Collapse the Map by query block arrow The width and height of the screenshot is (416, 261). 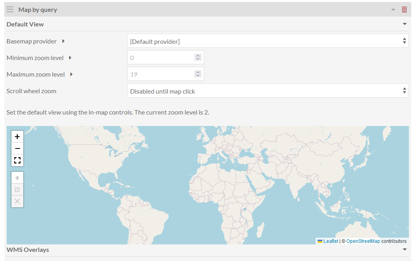point(393,10)
